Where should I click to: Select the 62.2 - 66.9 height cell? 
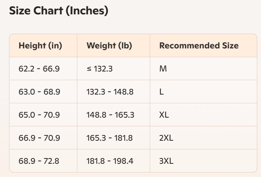tap(39, 69)
